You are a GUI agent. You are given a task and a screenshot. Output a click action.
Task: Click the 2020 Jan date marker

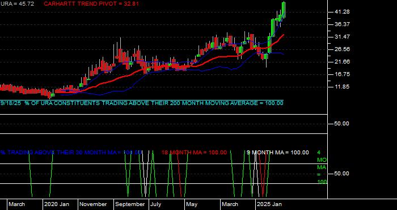(x=57, y=204)
